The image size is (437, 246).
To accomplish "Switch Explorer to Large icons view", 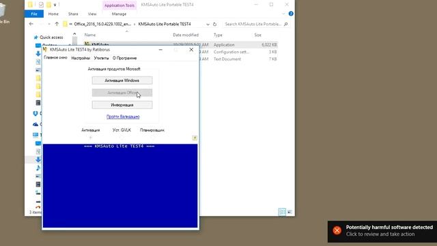I will pos(290,212).
